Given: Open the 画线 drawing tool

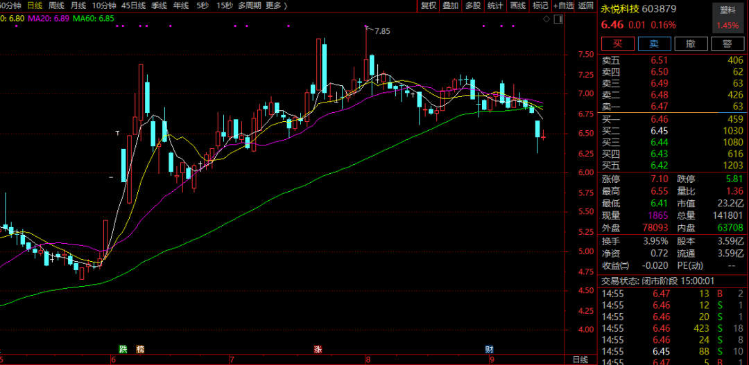Looking at the screenshot, I should tap(517, 6).
